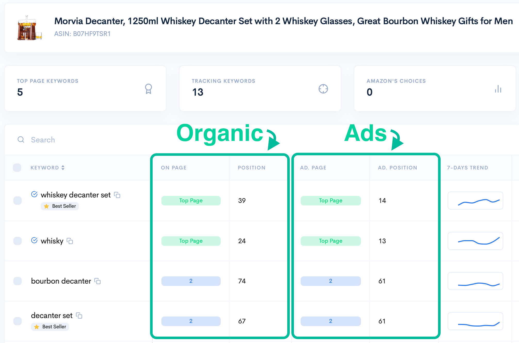This screenshot has height=343, width=519.
Task: Copy the 'whiskey decanter set' keyword
Action: click(117, 195)
